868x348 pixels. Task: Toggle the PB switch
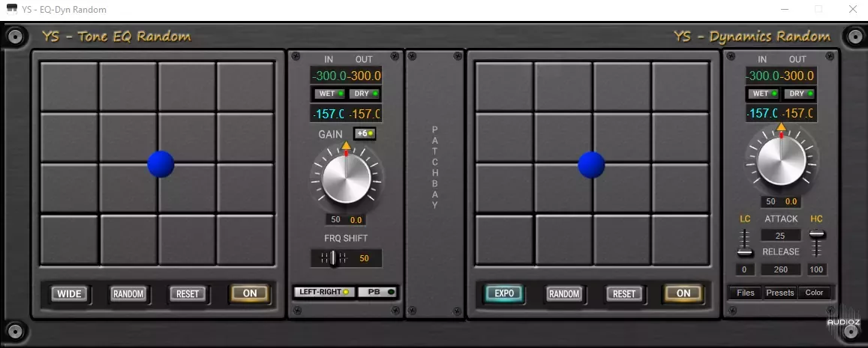378,292
